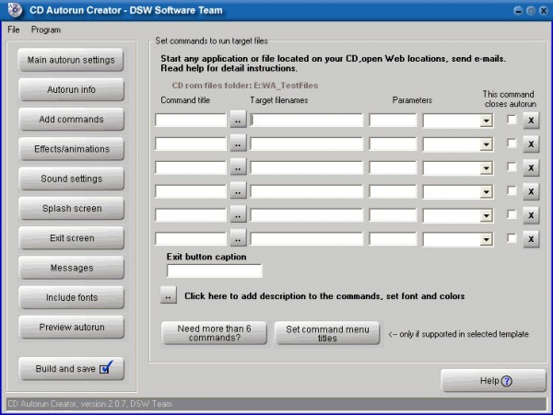Click the version status bar text
553x415 pixels.
[90, 403]
